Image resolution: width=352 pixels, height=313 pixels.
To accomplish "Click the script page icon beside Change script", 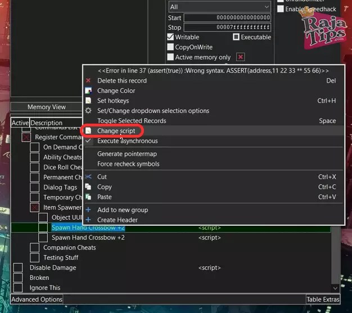I will coord(88,130).
